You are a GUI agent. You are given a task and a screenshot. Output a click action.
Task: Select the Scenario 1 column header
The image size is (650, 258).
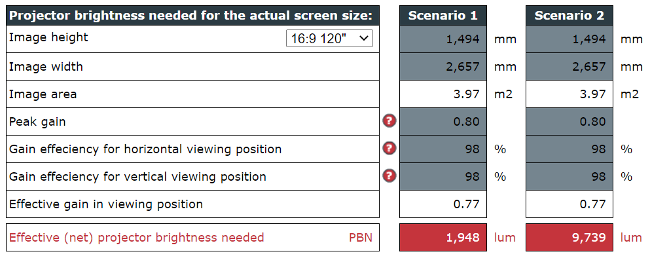pos(443,15)
